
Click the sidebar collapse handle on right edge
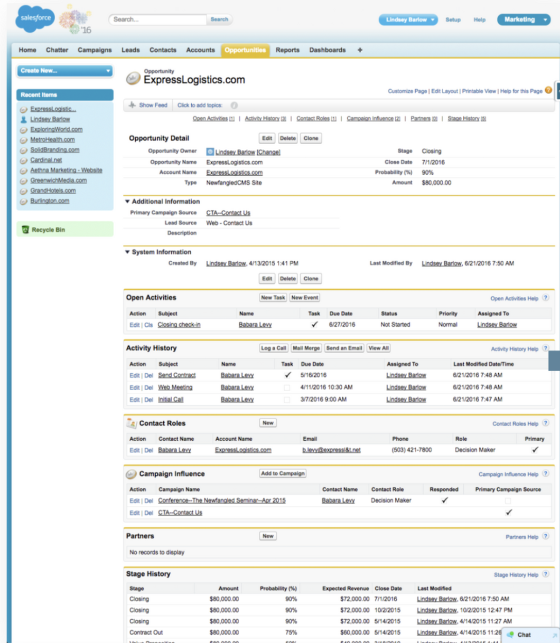[x=557, y=91]
